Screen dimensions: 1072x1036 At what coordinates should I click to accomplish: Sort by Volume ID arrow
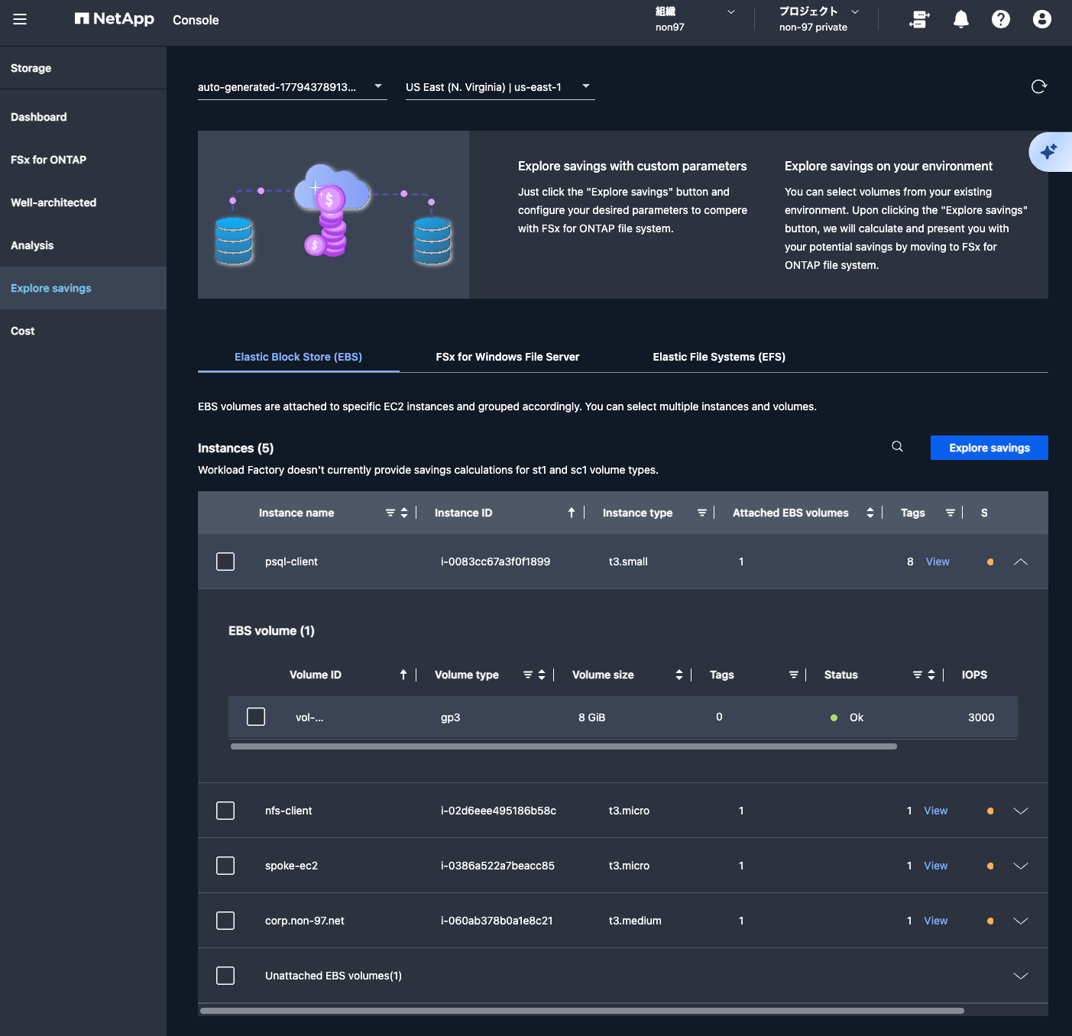(x=403, y=675)
